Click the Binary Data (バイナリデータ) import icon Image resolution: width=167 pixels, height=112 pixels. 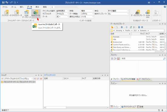click(6, 13)
